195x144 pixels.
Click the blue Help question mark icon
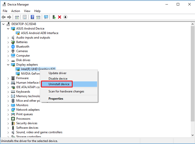click(x=32, y=17)
